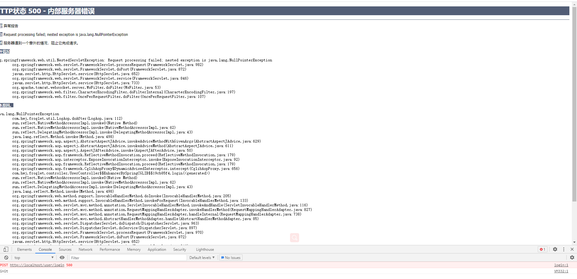This screenshot has width=577, height=279.
Task: Open the DevTools three-dot customize menu
Action: tap(564, 249)
